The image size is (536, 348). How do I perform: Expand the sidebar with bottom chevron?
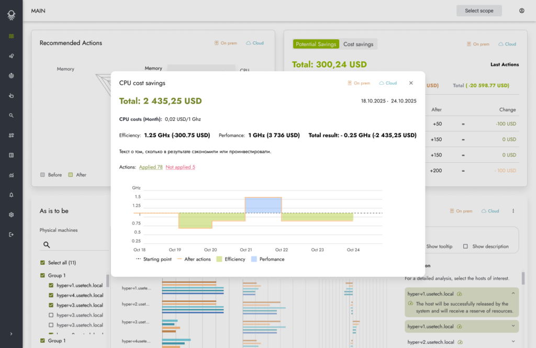click(x=12, y=334)
